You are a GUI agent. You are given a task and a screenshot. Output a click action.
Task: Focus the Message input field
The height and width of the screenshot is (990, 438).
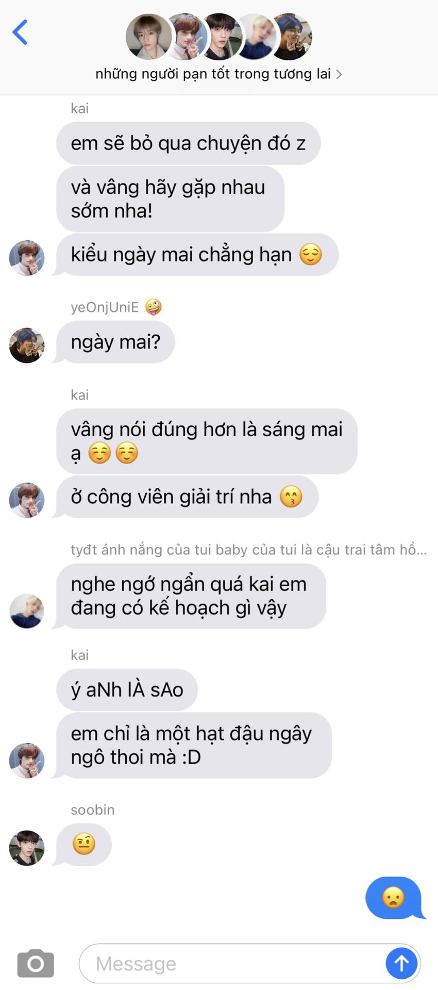(232, 963)
